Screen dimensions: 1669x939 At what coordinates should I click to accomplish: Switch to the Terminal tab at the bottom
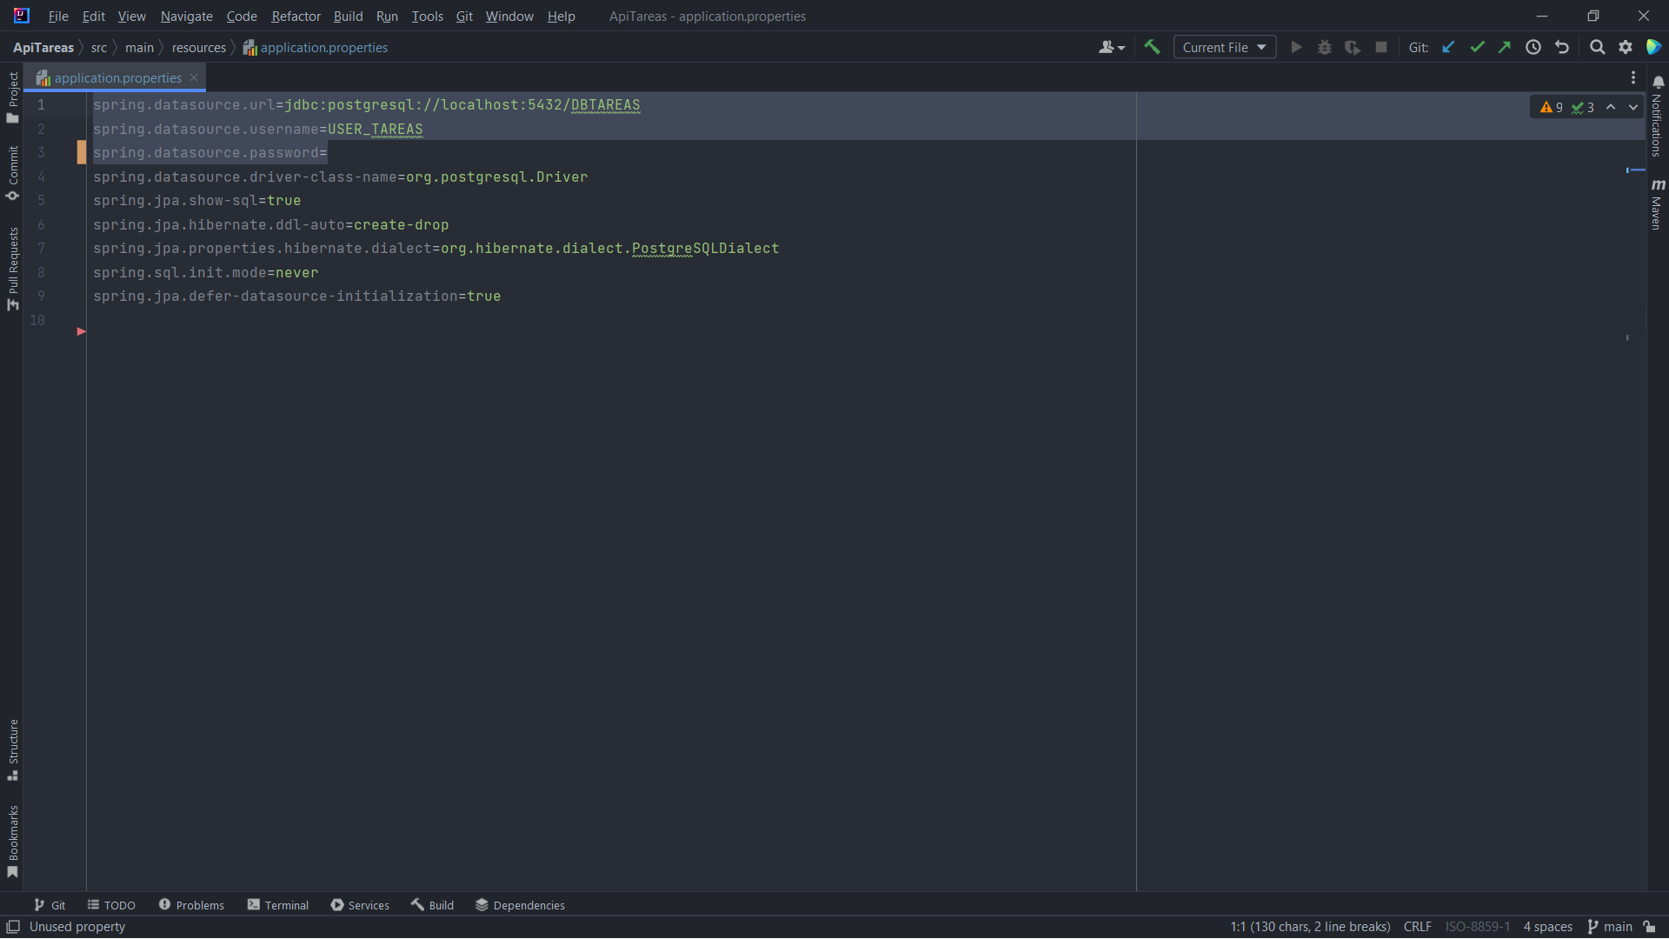285,904
